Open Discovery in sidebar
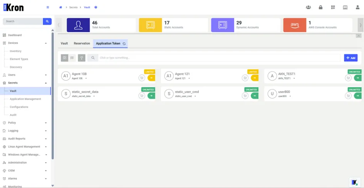 pos(16,67)
